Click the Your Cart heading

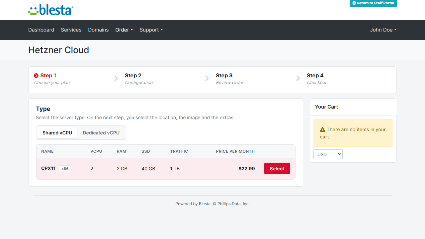point(326,107)
